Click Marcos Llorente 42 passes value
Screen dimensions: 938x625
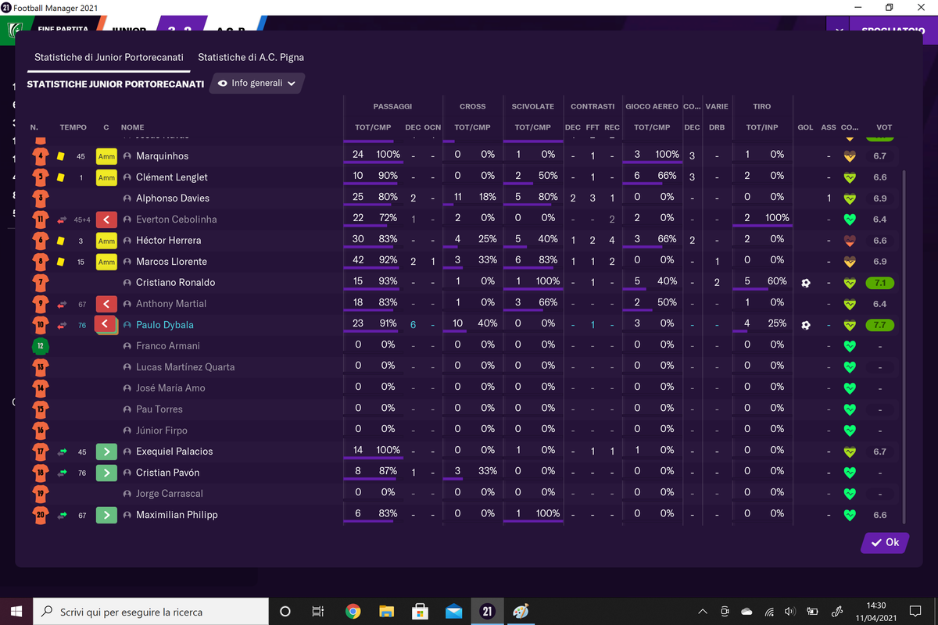pos(358,261)
